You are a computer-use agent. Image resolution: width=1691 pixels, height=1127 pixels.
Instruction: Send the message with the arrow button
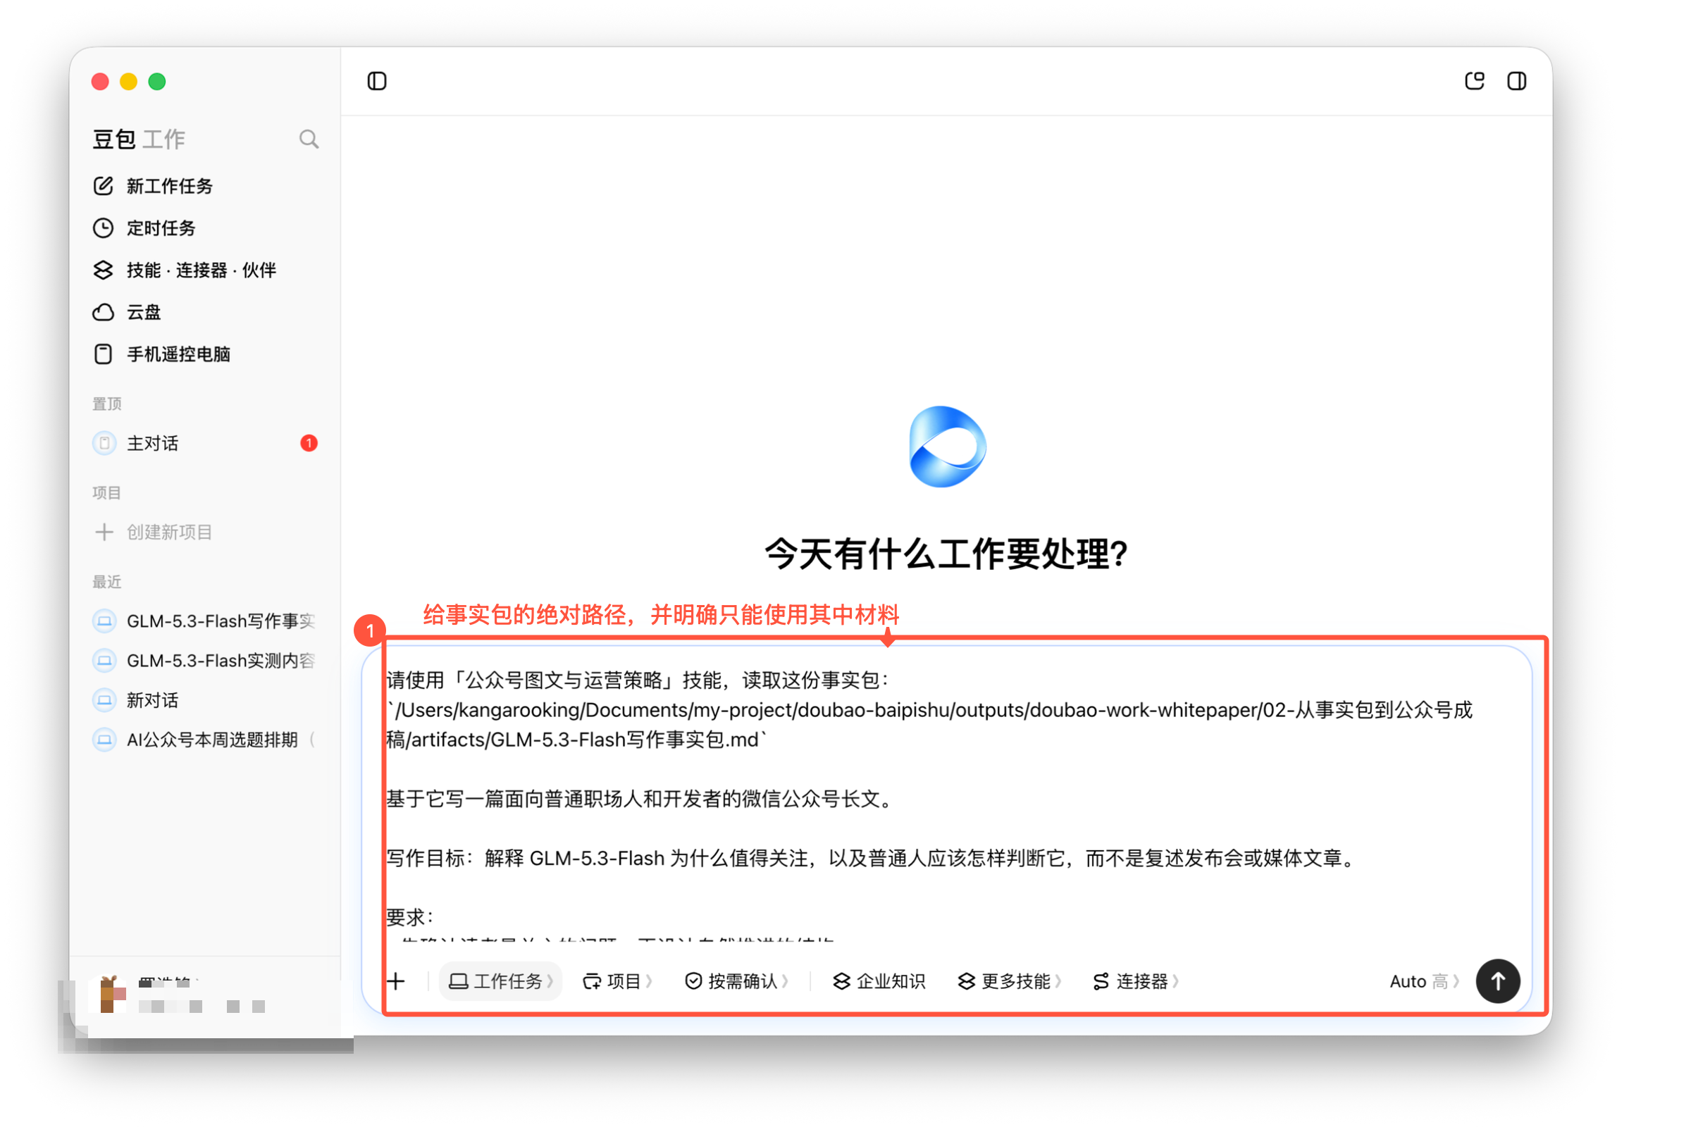(x=1498, y=981)
